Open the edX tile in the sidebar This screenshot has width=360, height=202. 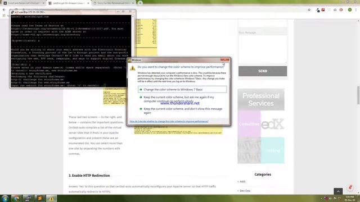click(272, 124)
